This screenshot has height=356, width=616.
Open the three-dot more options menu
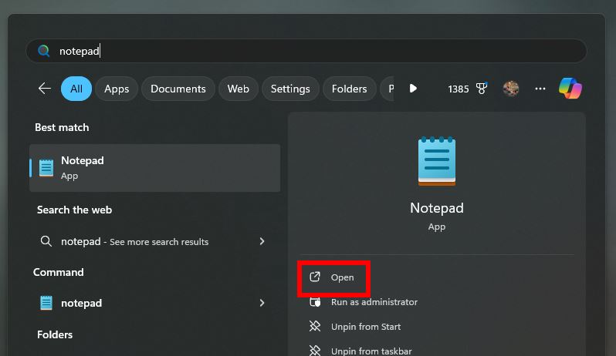pyautogui.click(x=540, y=89)
